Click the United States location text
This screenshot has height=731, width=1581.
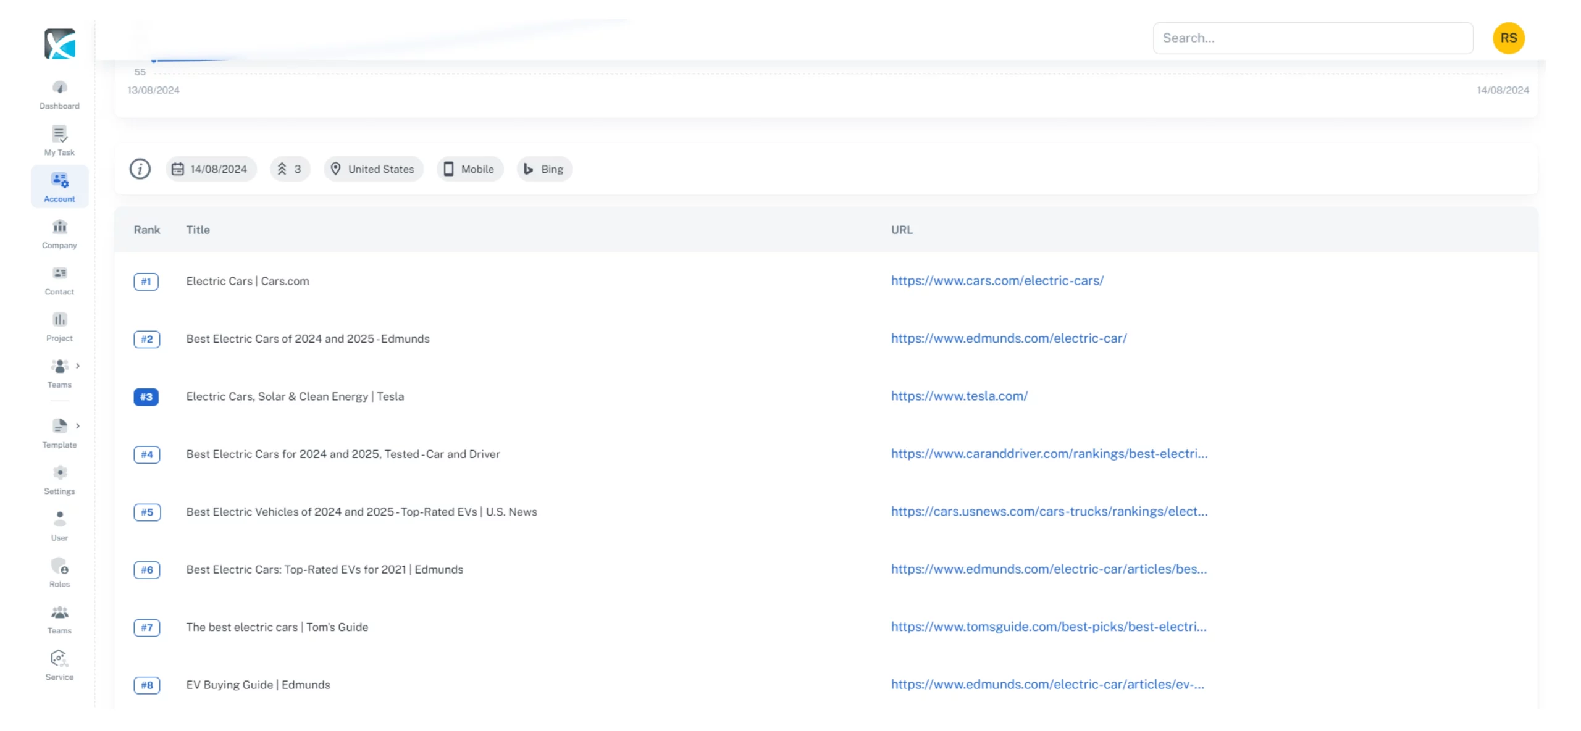pos(380,169)
